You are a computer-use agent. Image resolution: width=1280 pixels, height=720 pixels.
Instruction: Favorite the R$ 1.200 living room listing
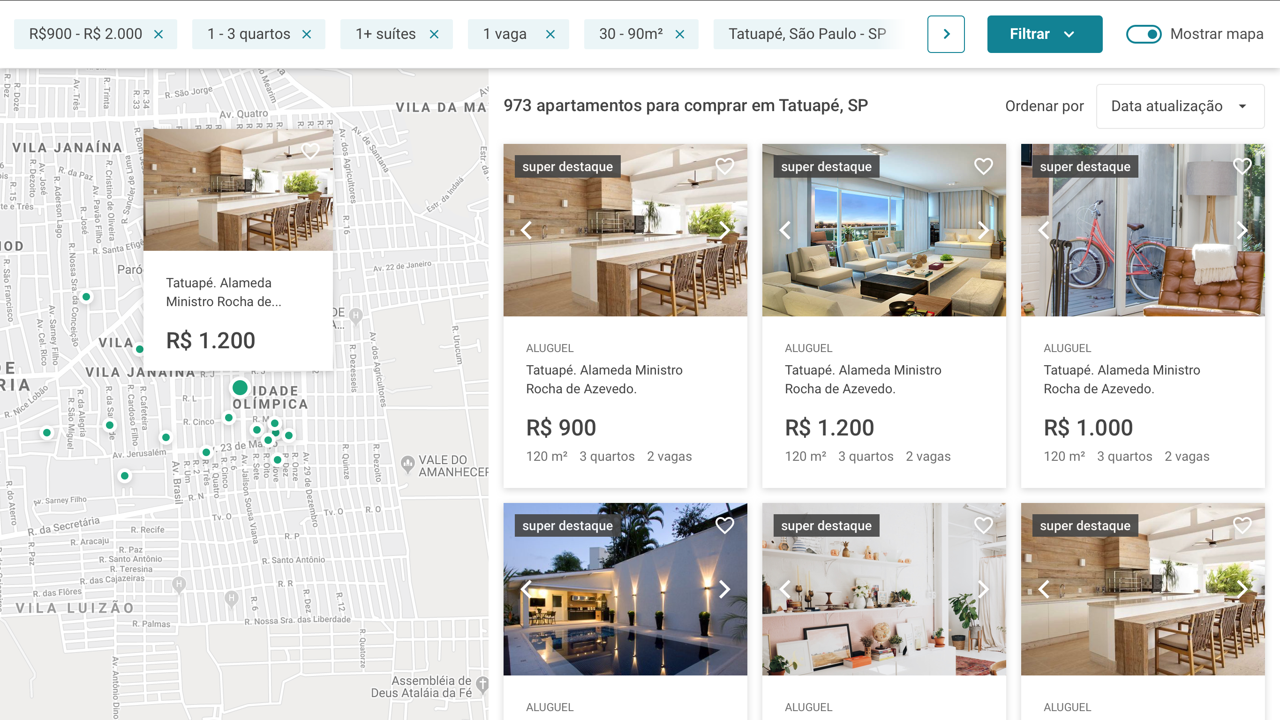click(983, 166)
